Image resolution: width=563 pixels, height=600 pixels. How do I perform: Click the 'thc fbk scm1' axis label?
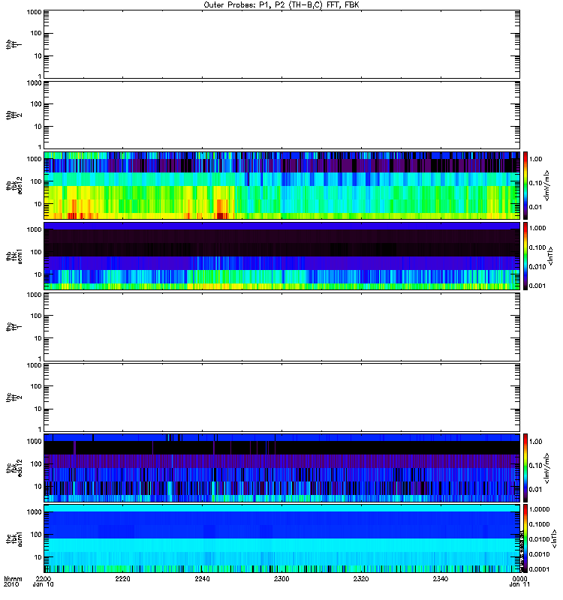point(14,538)
